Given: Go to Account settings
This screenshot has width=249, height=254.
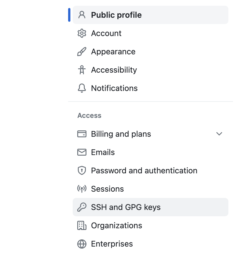Looking at the screenshot, I should tap(106, 33).
